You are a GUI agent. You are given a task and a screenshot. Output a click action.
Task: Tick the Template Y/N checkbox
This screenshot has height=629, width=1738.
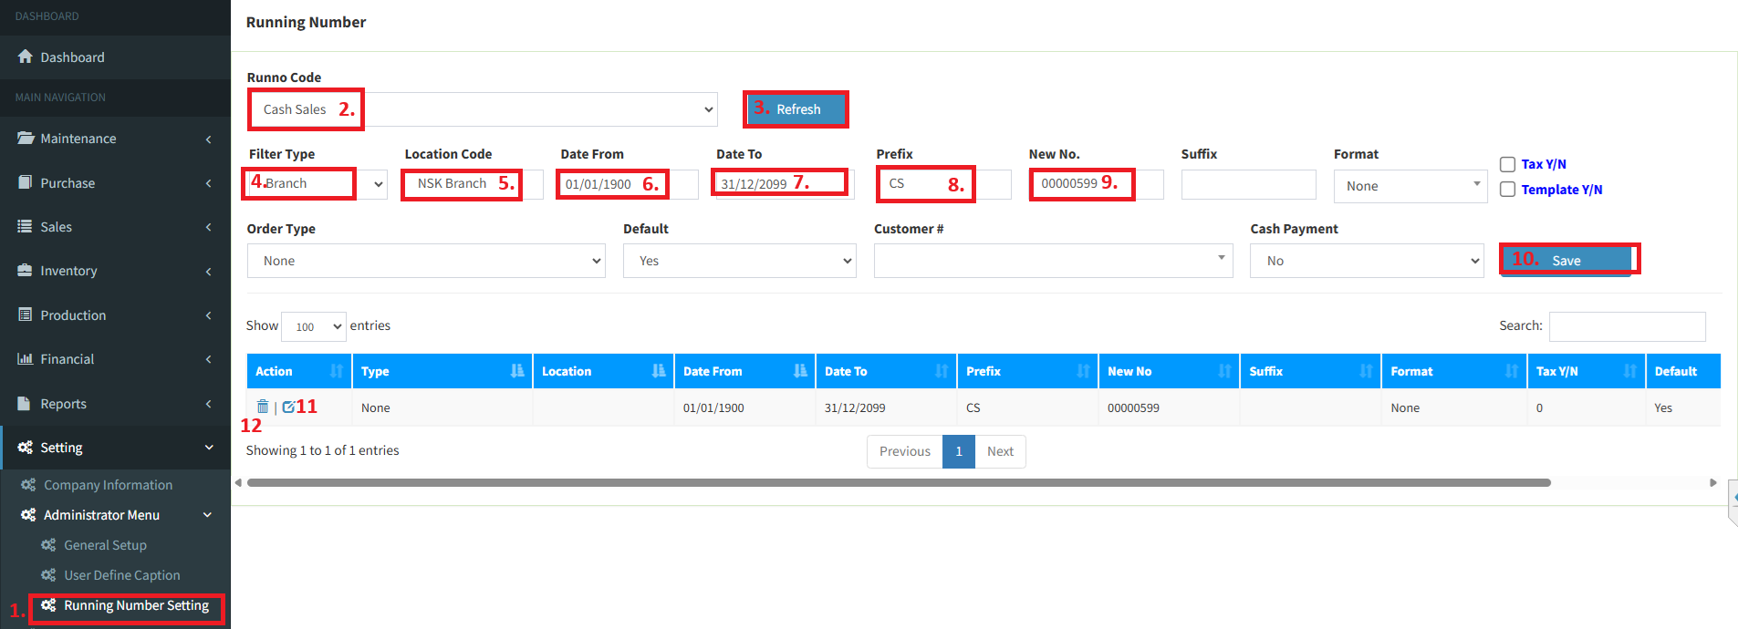coord(1508,190)
